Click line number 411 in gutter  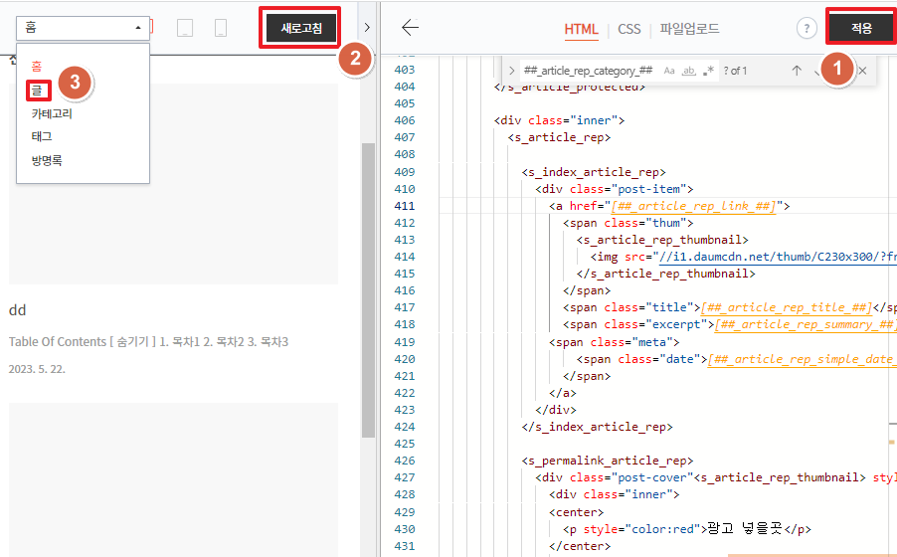pyautogui.click(x=405, y=206)
